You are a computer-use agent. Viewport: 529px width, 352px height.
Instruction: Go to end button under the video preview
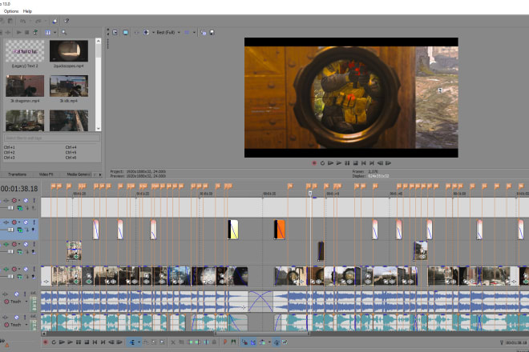[372, 163]
